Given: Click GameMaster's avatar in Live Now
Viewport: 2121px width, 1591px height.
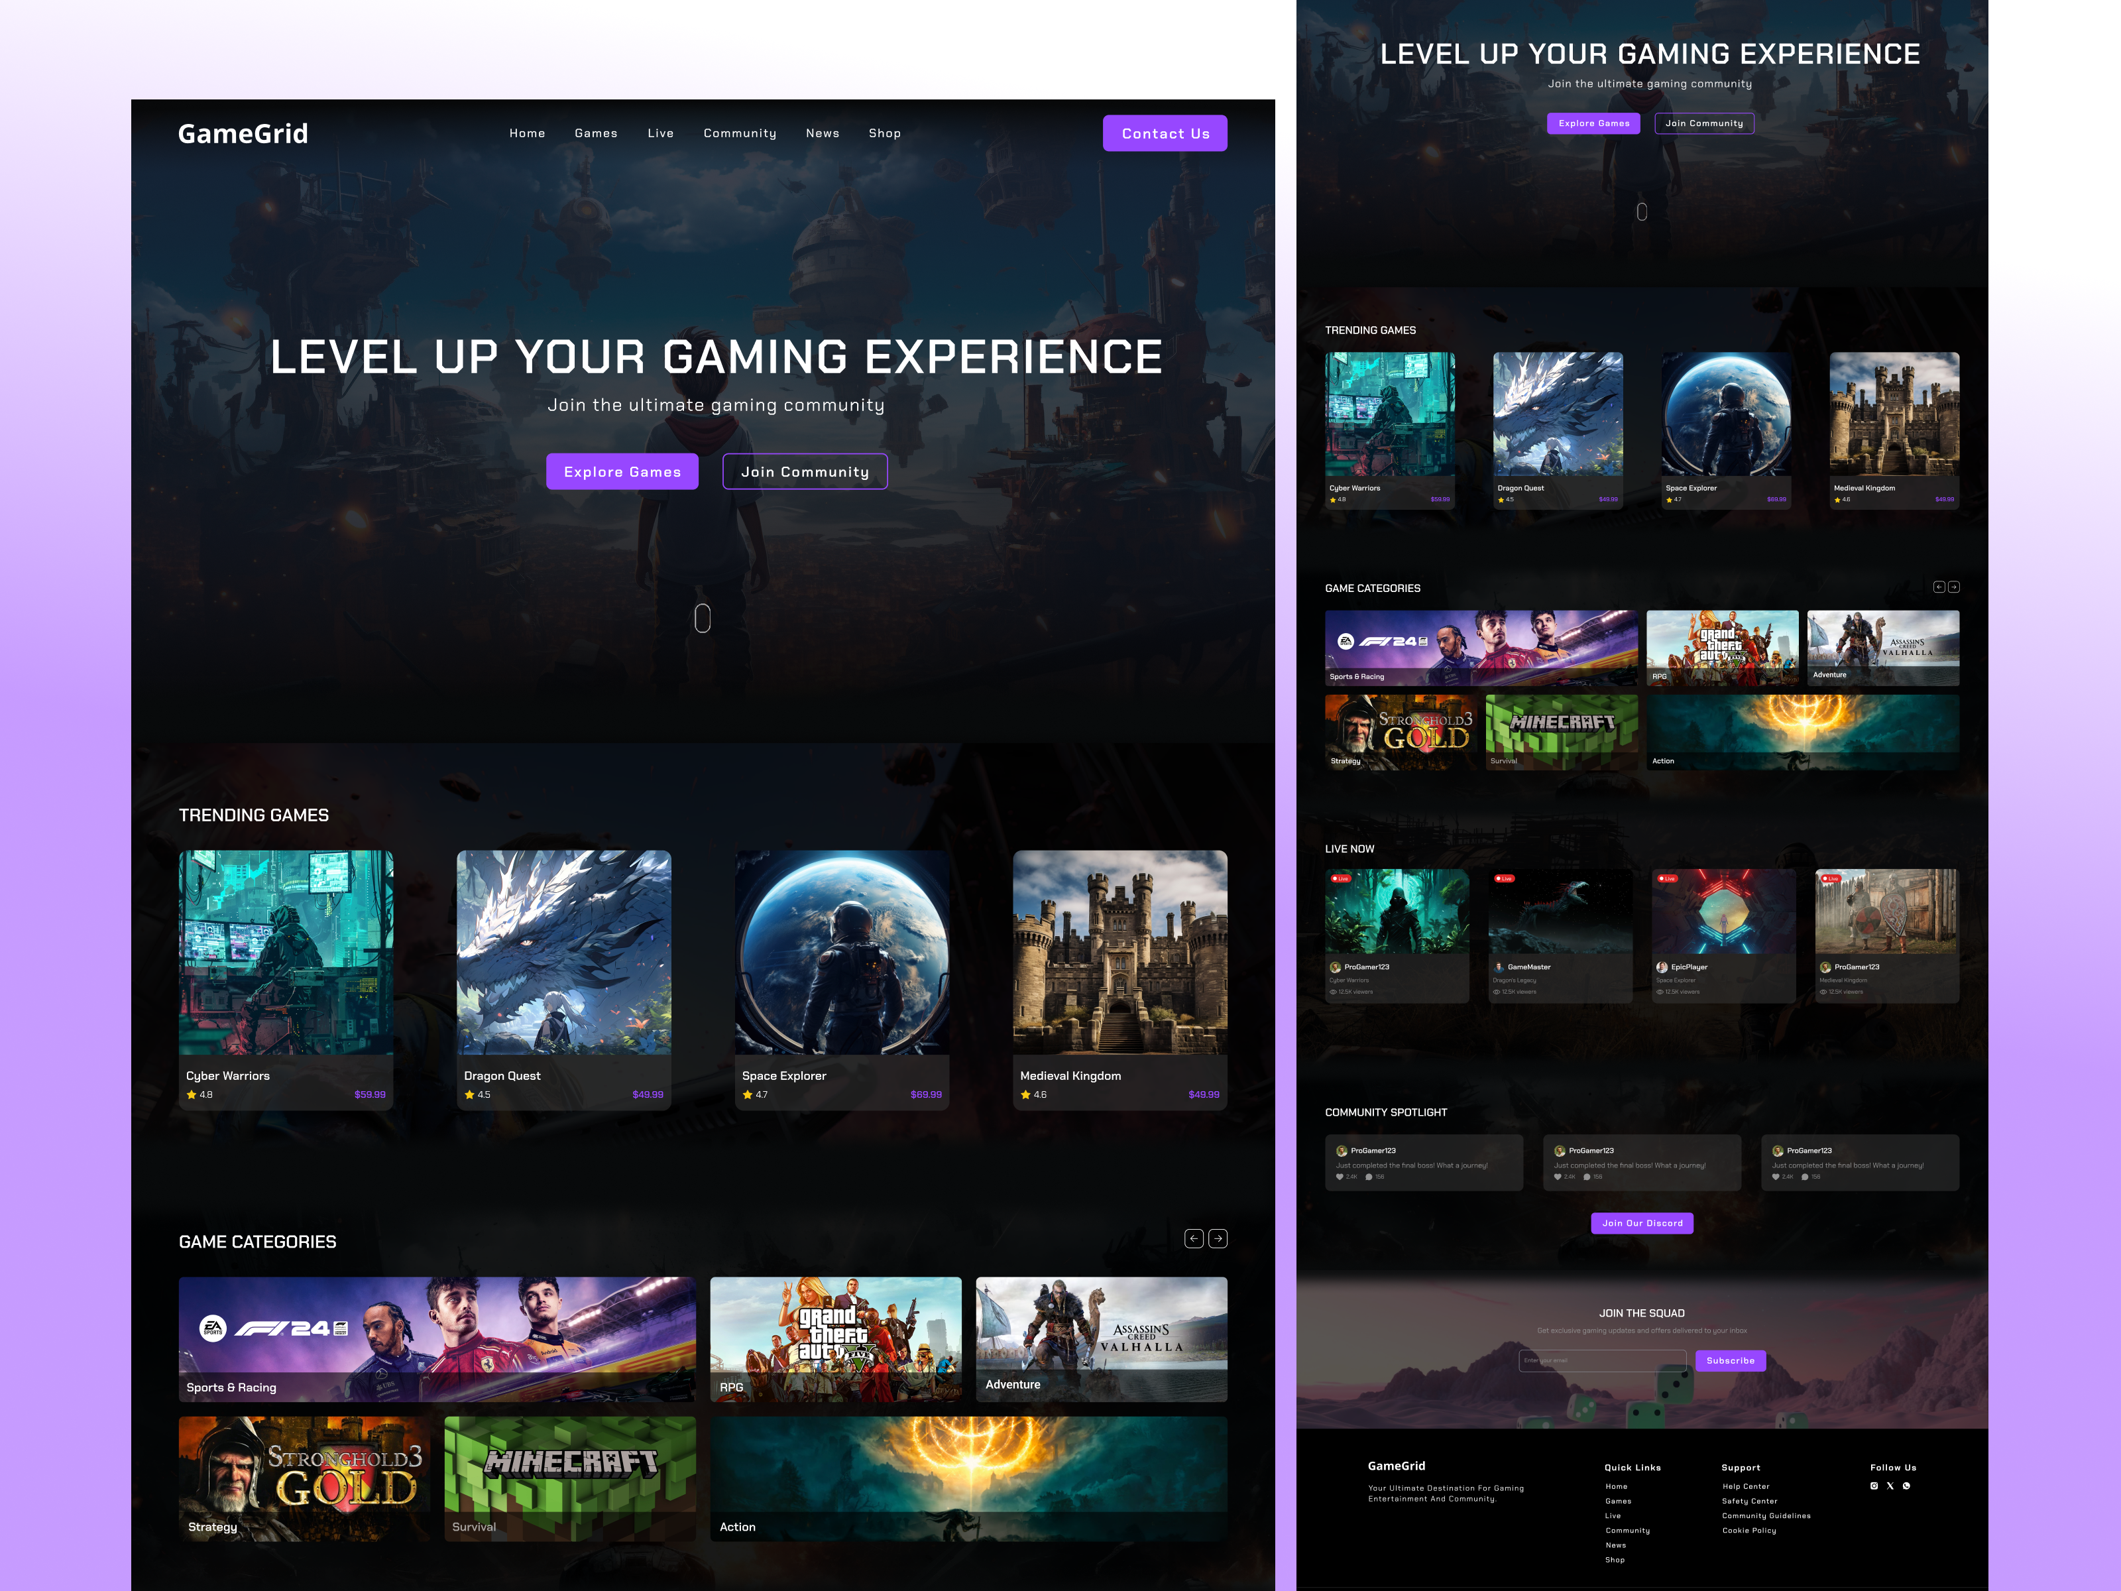Looking at the screenshot, I should click(1499, 967).
